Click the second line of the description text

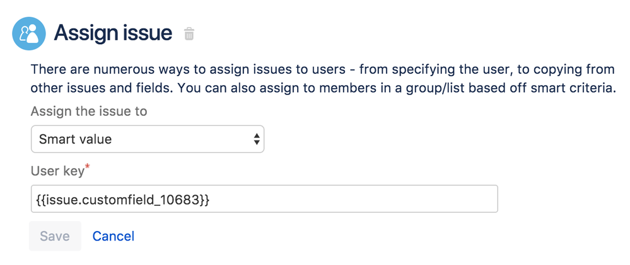(x=322, y=87)
